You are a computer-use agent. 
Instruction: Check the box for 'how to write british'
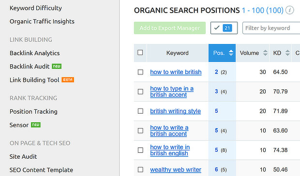[x=140, y=72]
